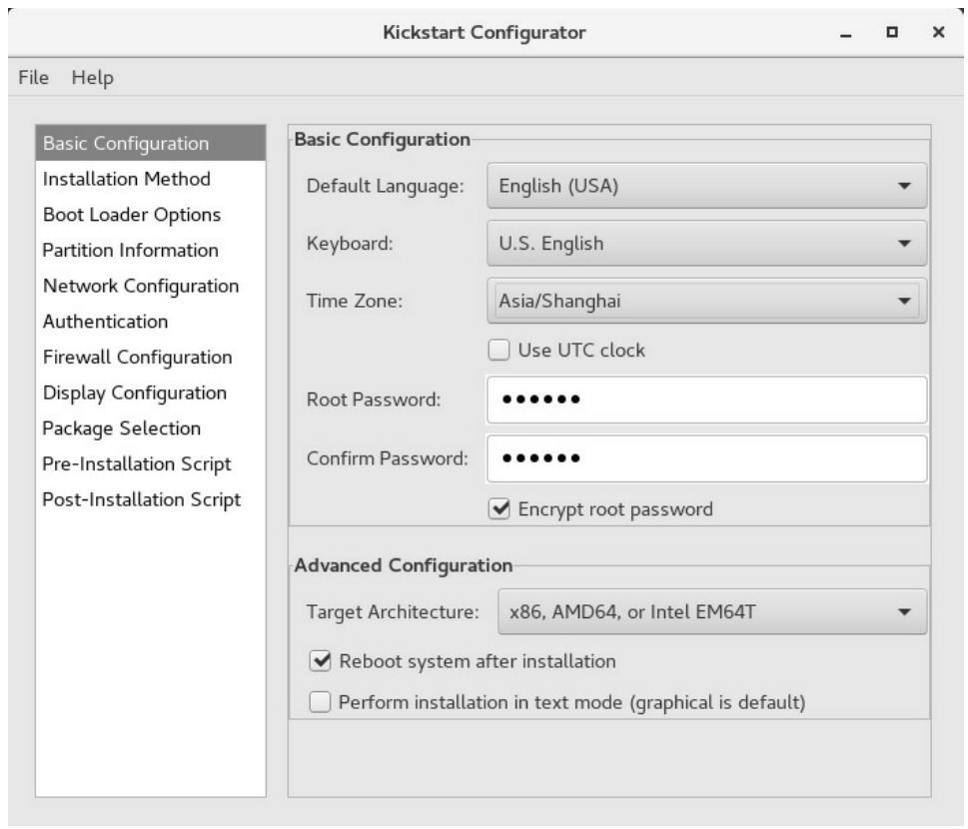
Task: Go to Pre-Installation Script section
Action: [137, 463]
